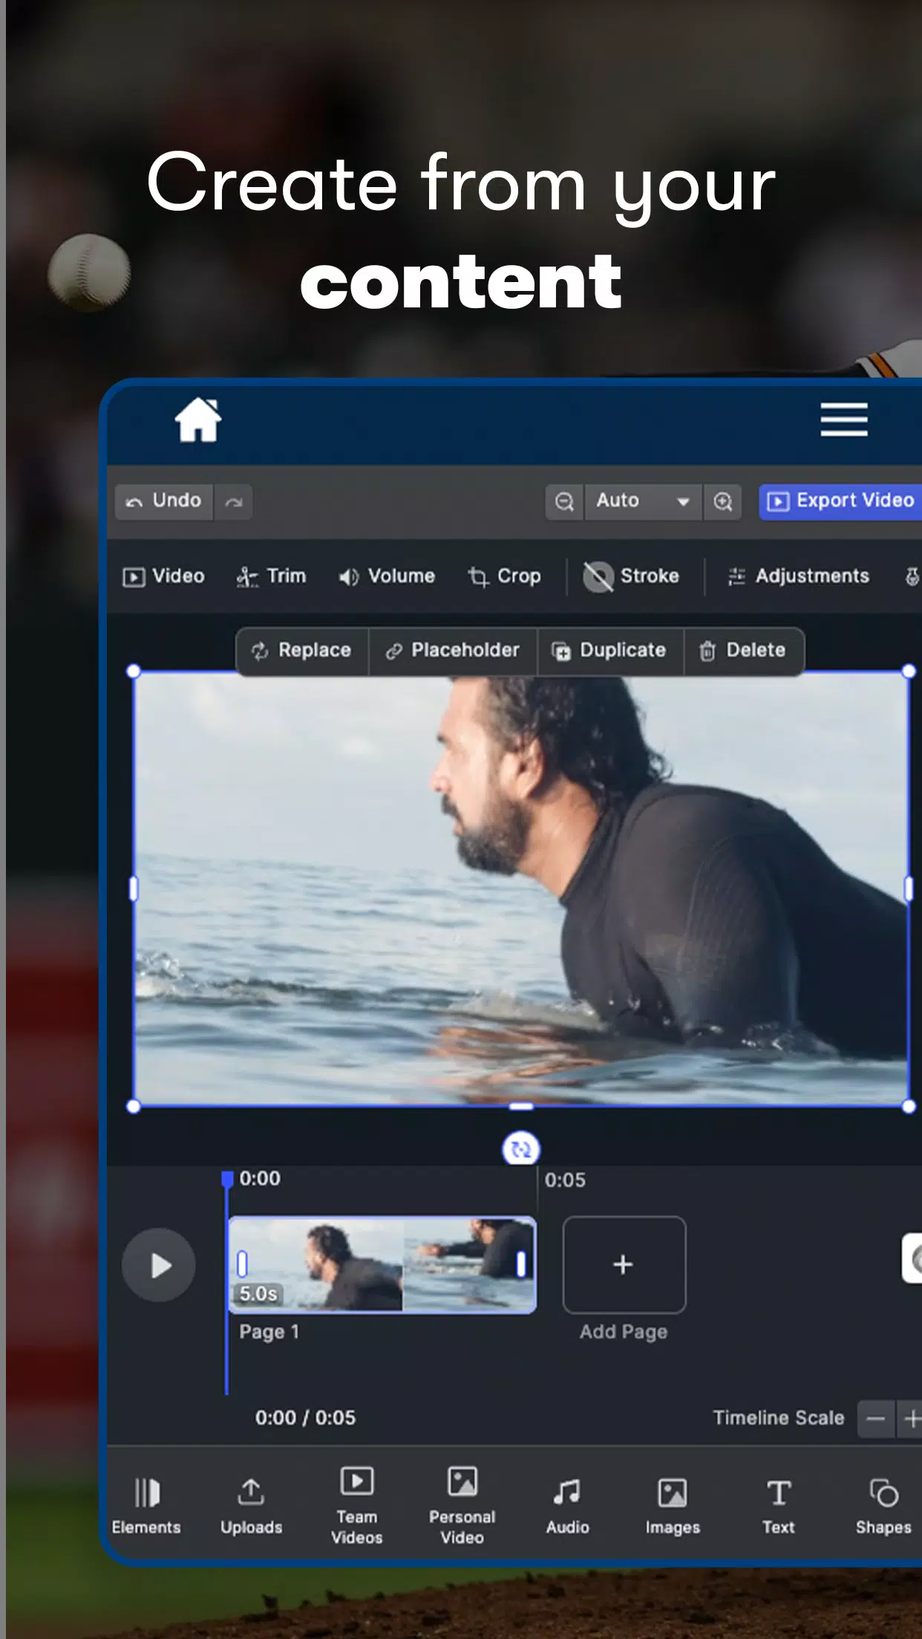Play the timeline preview
The image size is (922, 1639).
click(x=159, y=1265)
